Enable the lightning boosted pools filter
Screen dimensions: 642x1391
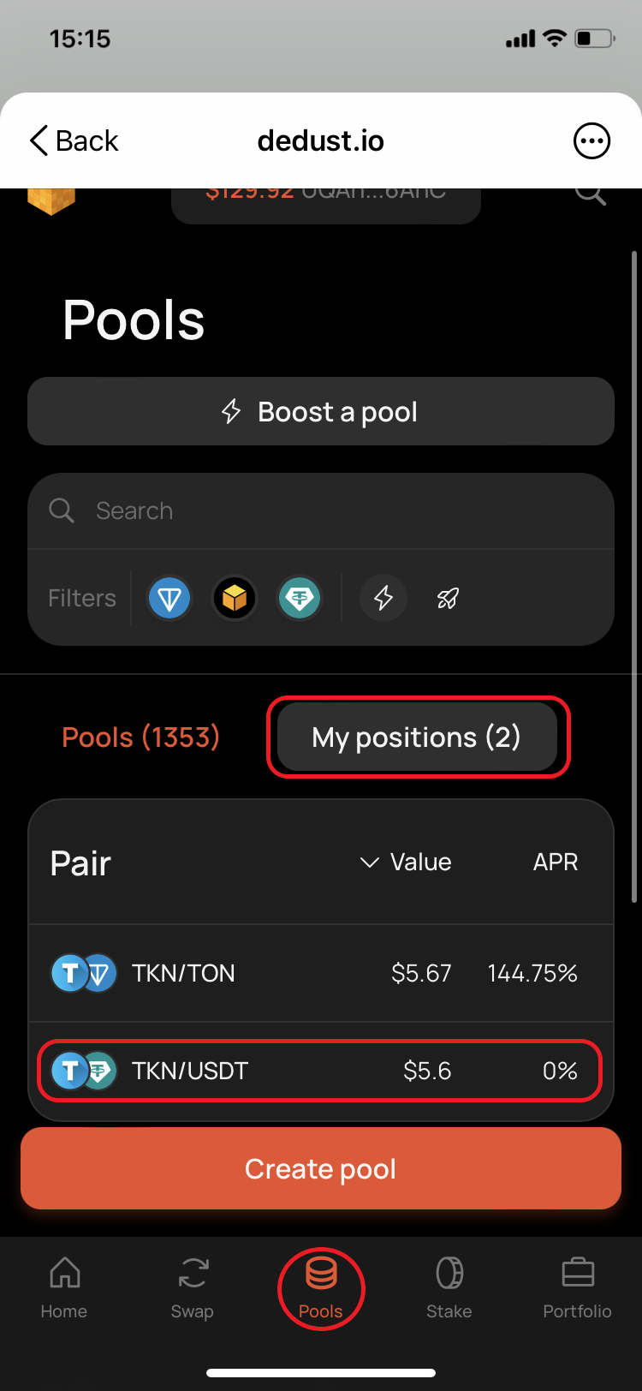[x=383, y=598]
